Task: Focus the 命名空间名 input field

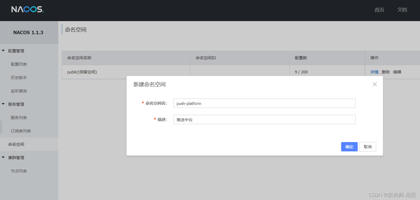Action: point(264,103)
